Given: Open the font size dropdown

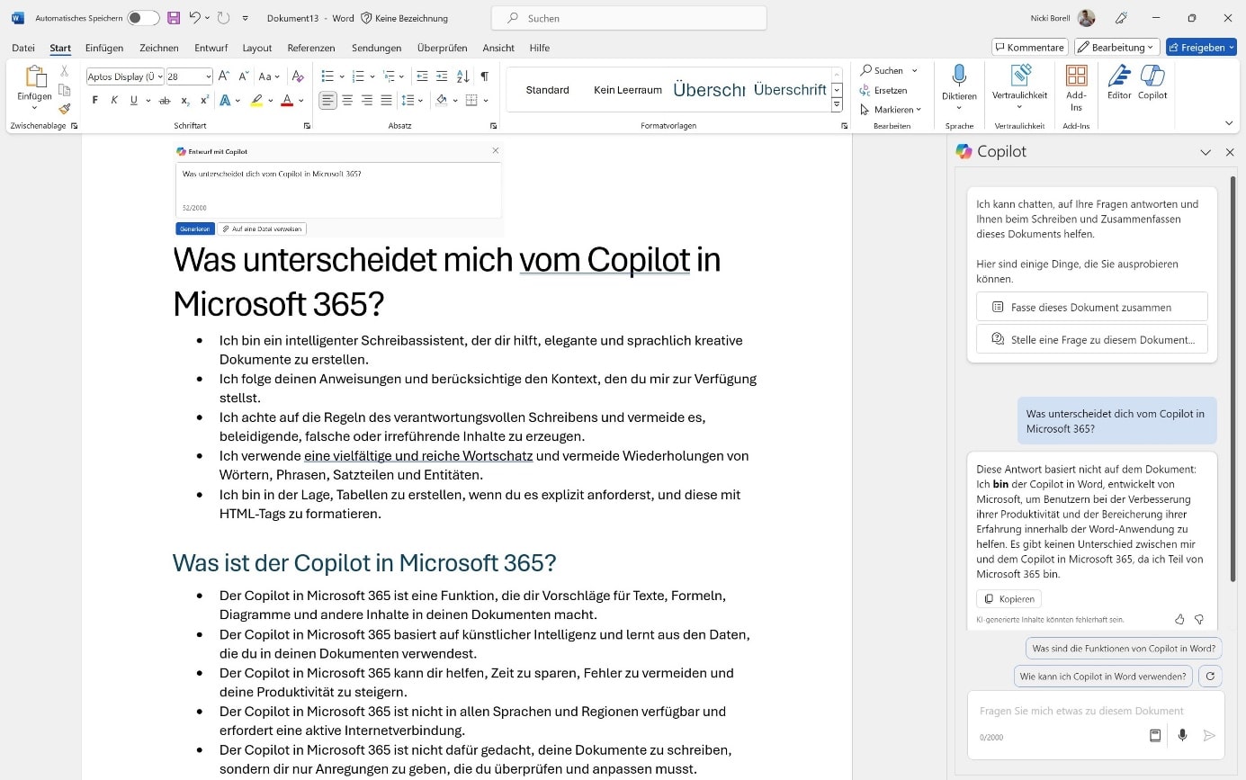Looking at the screenshot, I should click(208, 77).
